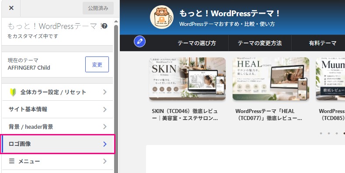Image resolution: width=345 pixels, height=173 pixels.
Task: Open the ロゴ画像 section
Action: [x=58, y=144]
